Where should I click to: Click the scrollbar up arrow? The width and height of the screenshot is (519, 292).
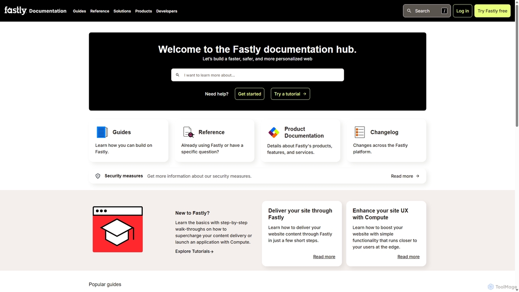coord(517,2)
